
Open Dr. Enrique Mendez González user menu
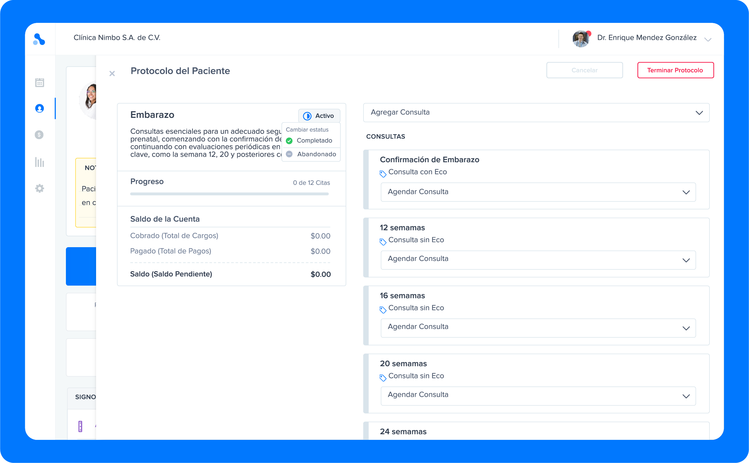[646, 38]
